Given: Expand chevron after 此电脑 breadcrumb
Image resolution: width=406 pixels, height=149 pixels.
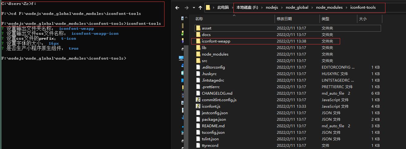Looking at the screenshot, I should point(232,7).
